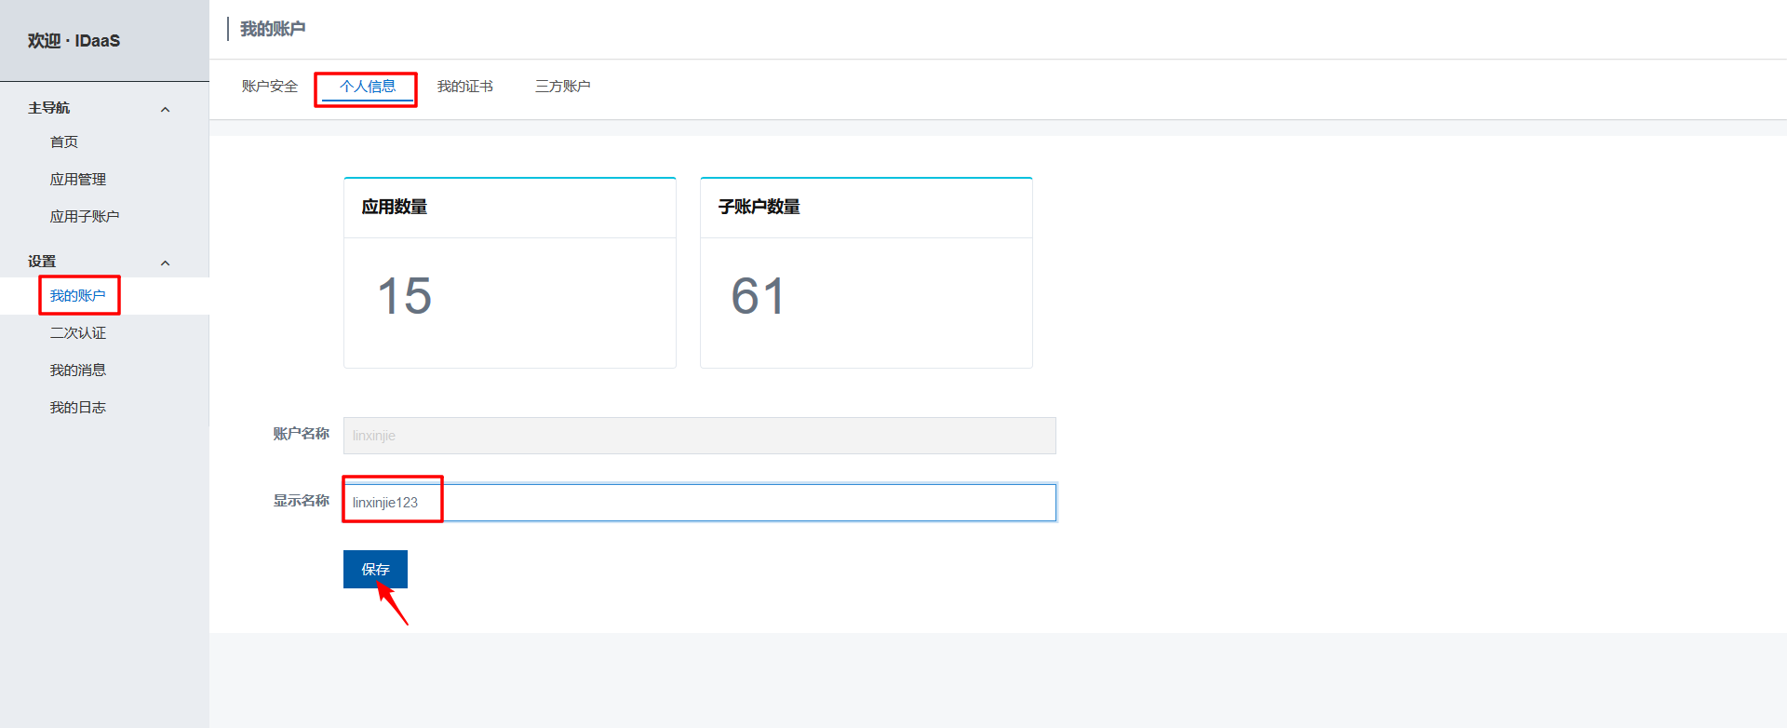Click the 保存 button

pos(375,569)
